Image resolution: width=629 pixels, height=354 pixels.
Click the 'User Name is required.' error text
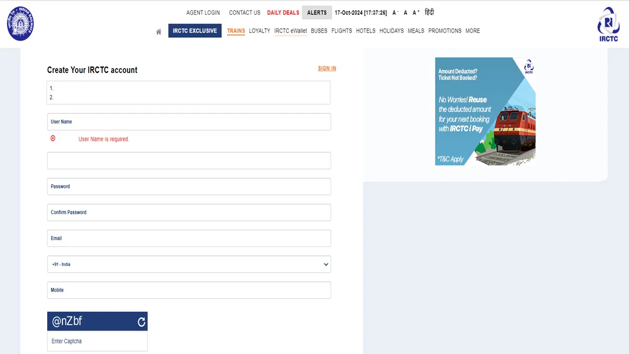click(104, 139)
